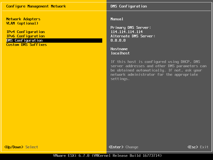The image size is (213, 160).
Task: Click the Primary DNS Server label
Action: (131, 27)
